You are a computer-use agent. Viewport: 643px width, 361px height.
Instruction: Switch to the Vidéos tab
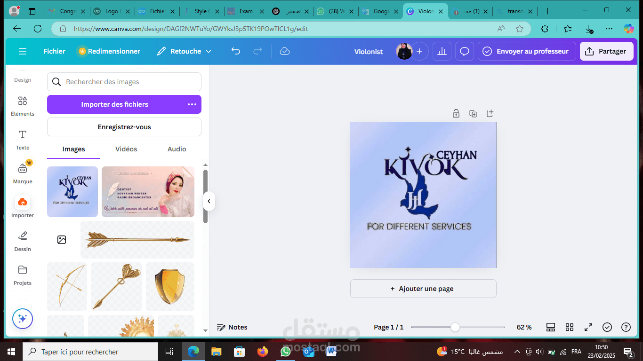[x=126, y=149]
